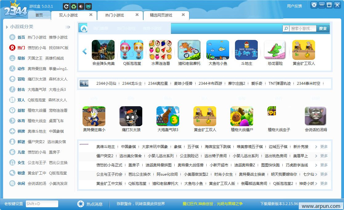Click the 热点消息 gear icon

click(80, 204)
